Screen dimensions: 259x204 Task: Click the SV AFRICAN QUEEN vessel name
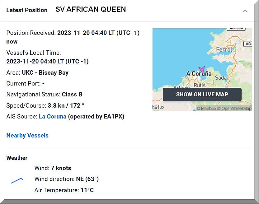coord(91,9)
